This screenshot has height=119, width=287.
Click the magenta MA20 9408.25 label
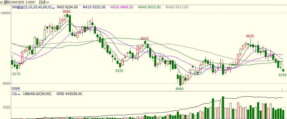tap(122, 7)
